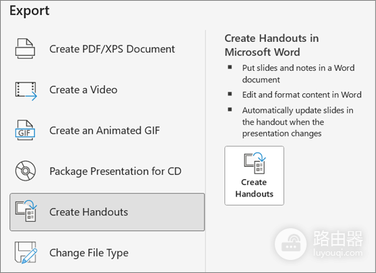Select Create PDF/XPS Document option
Viewport: 376px width, 273px height.
[x=107, y=49]
